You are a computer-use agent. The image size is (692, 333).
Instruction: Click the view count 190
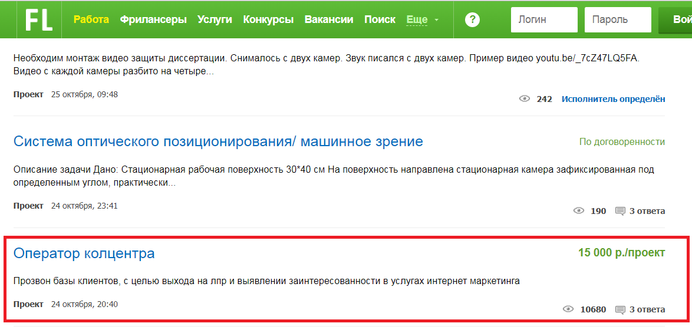(x=598, y=211)
